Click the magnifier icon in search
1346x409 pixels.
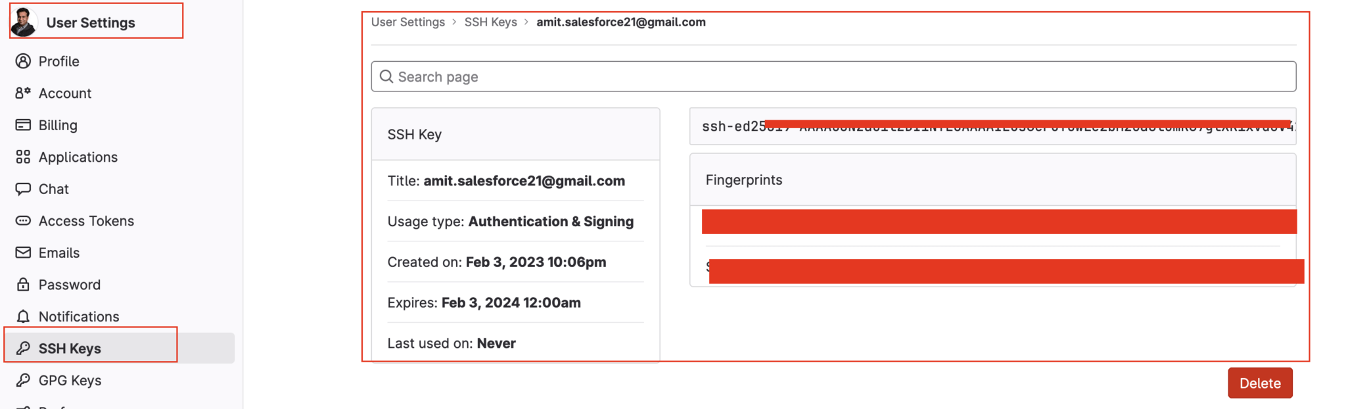386,77
